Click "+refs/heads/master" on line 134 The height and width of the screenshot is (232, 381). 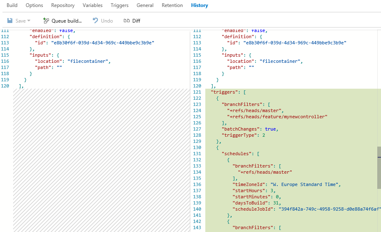265,172
